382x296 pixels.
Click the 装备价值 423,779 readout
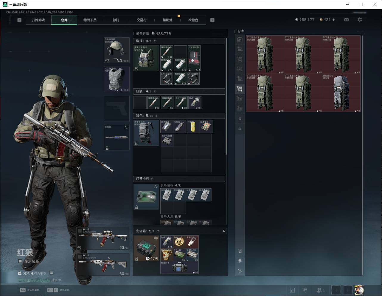tap(153, 33)
